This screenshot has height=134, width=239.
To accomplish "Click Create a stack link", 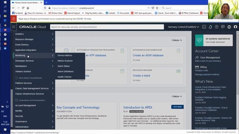I will tap(142, 76).
